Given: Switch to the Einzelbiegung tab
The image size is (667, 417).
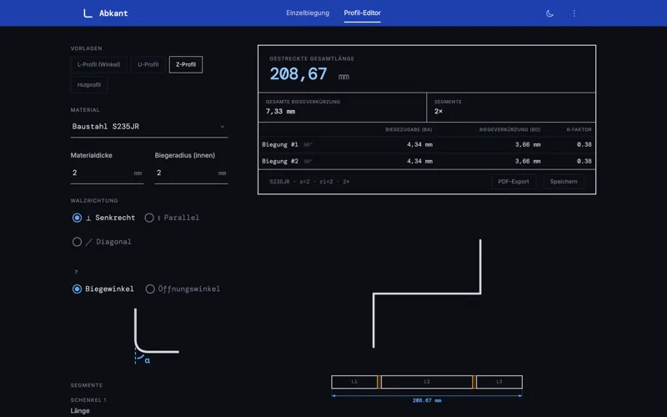Looking at the screenshot, I should (x=308, y=13).
